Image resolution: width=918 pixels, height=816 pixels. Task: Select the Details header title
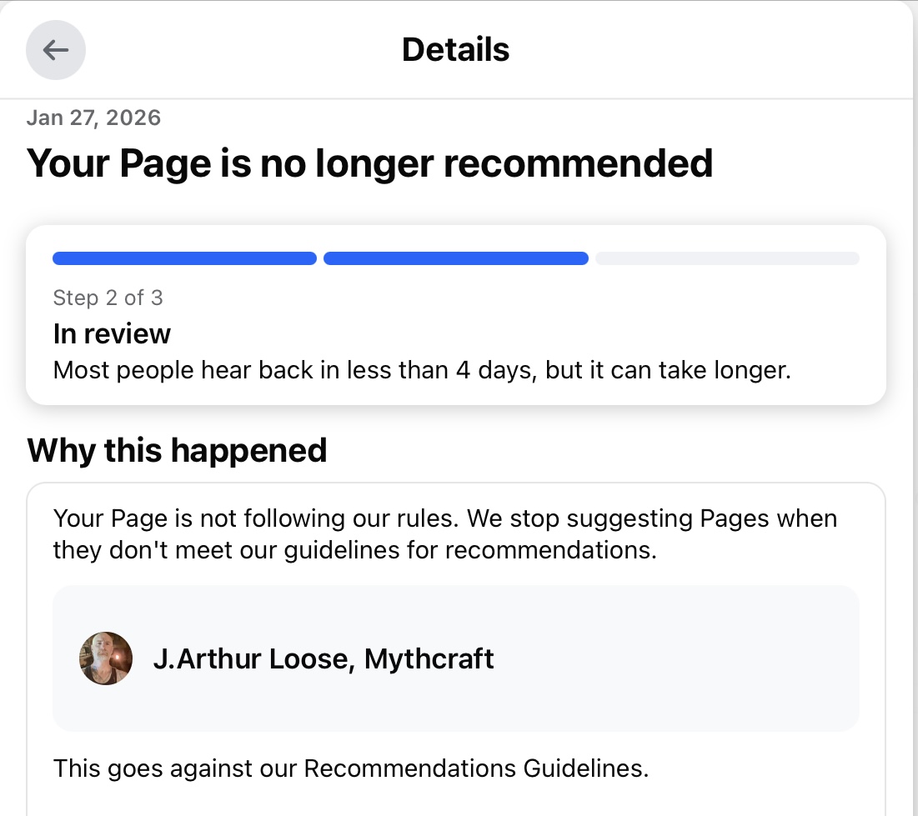pos(455,50)
